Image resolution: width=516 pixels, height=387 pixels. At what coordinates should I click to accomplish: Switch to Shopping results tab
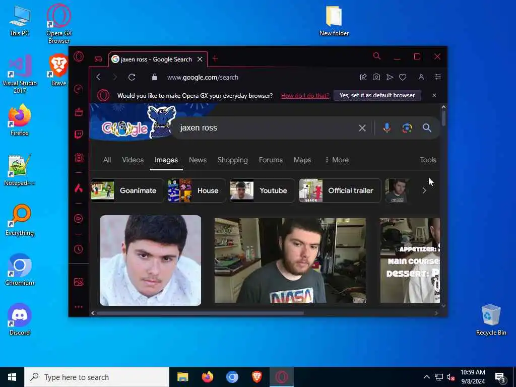point(232,160)
